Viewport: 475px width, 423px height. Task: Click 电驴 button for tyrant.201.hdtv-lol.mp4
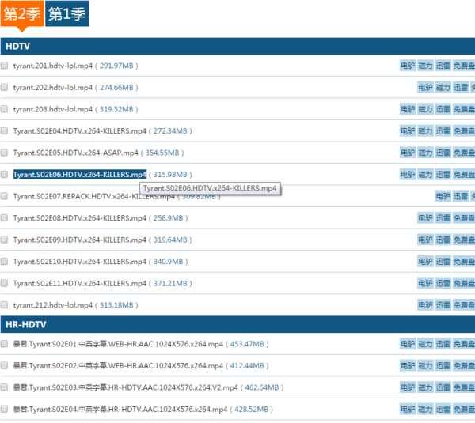pos(407,66)
